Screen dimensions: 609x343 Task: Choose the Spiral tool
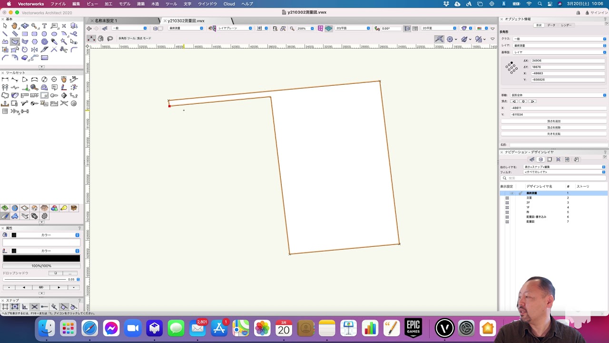44,42
